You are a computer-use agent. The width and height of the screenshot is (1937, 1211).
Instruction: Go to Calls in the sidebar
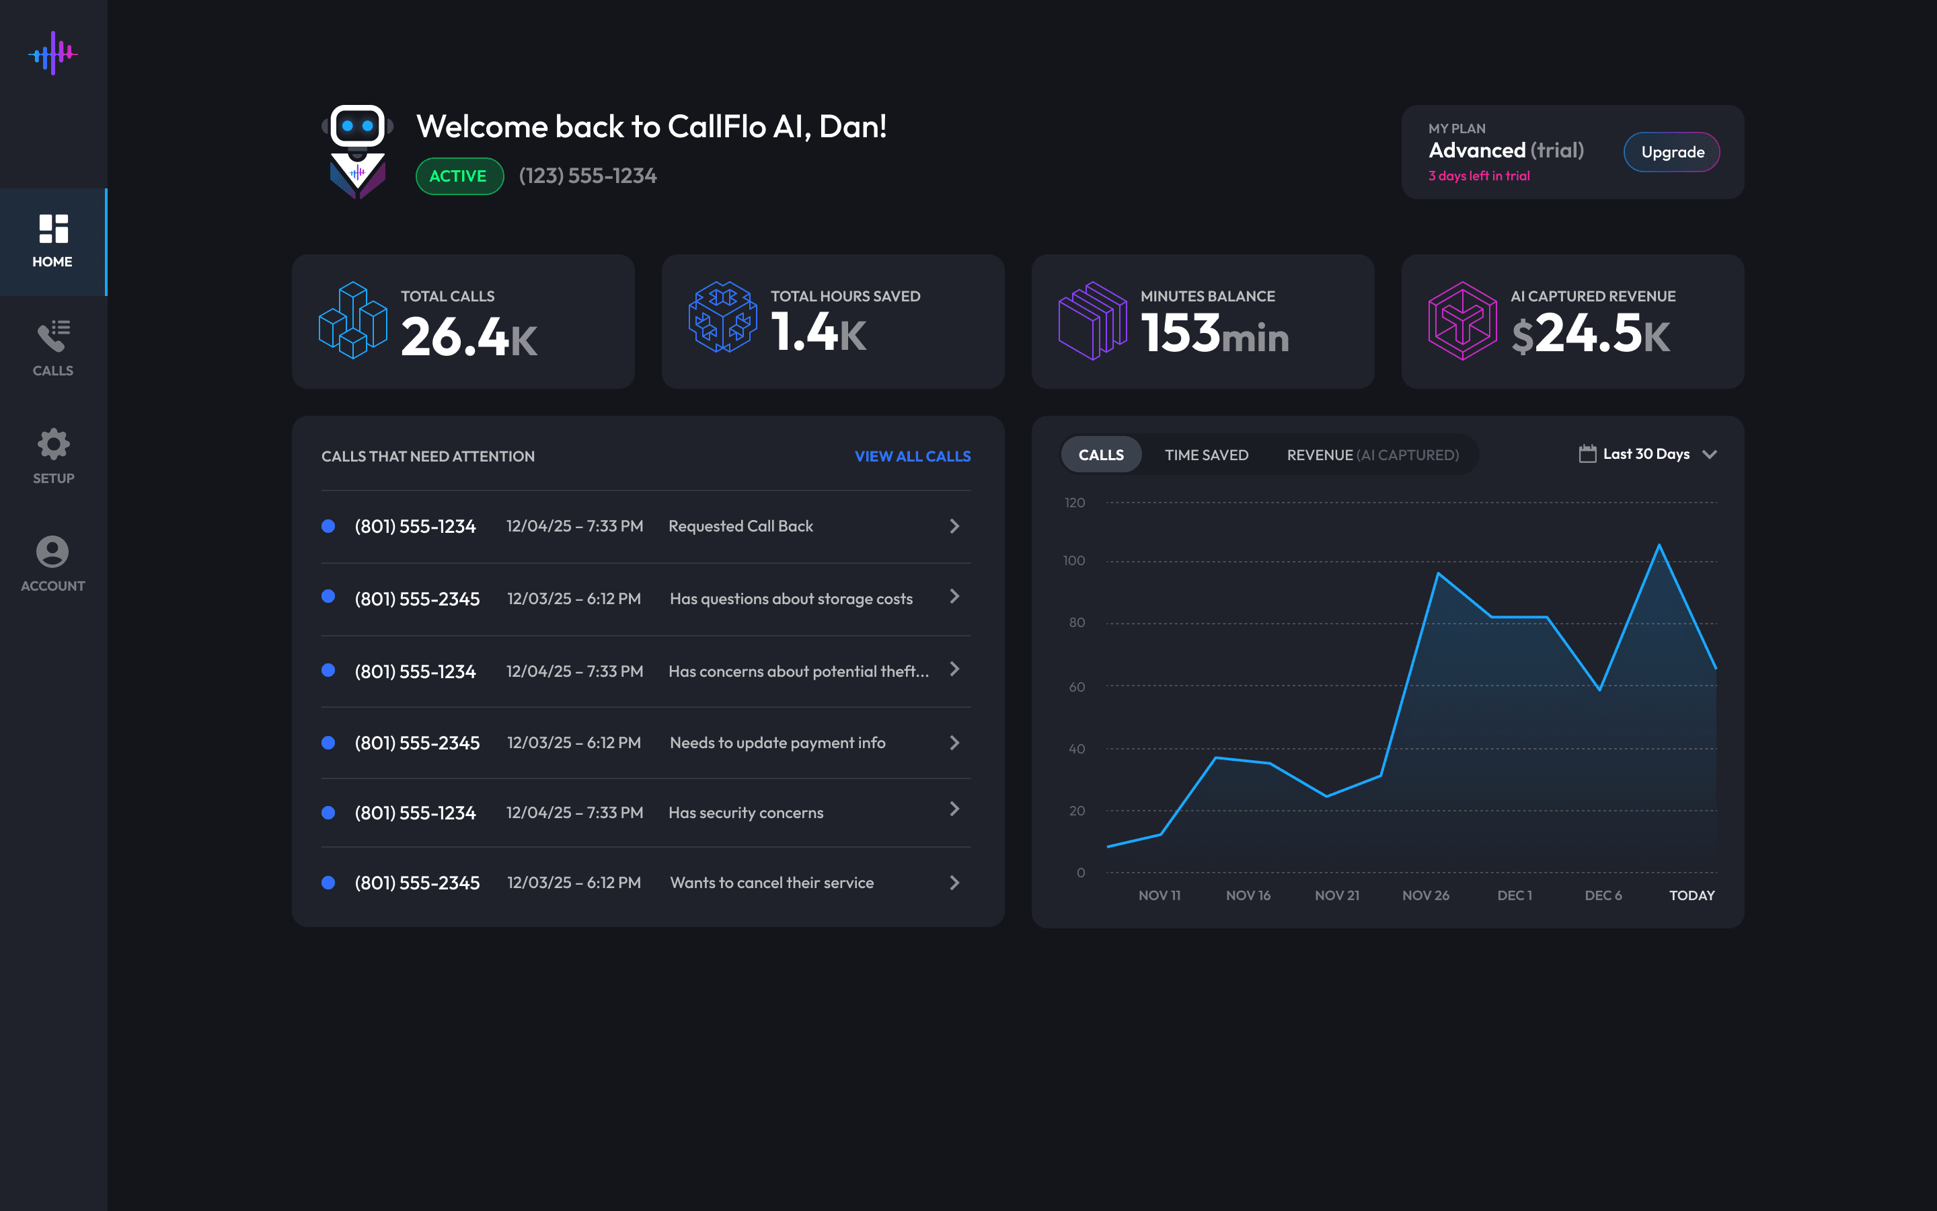(x=53, y=348)
